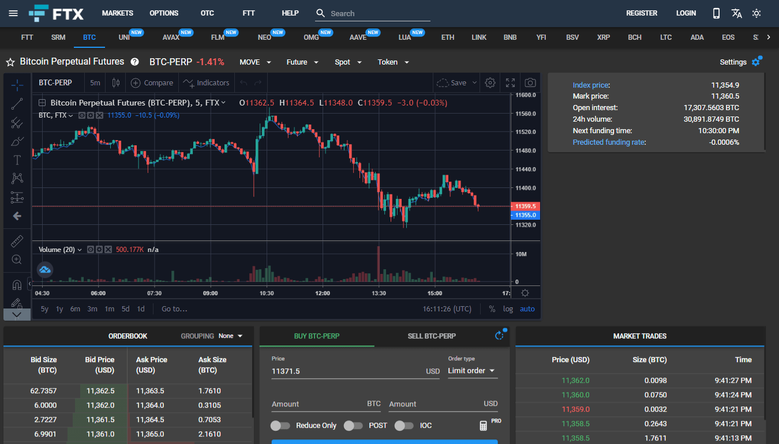Open the mobile app phone icon
Viewport: 779px width, 444px height.
[716, 13]
